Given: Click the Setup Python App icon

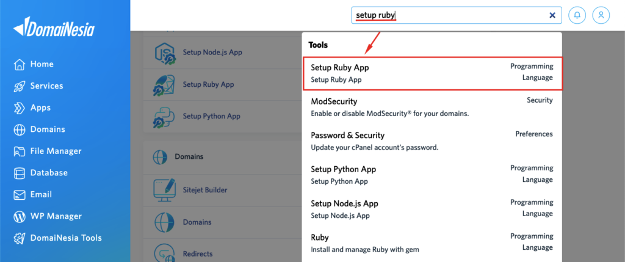Looking at the screenshot, I should click(x=164, y=117).
